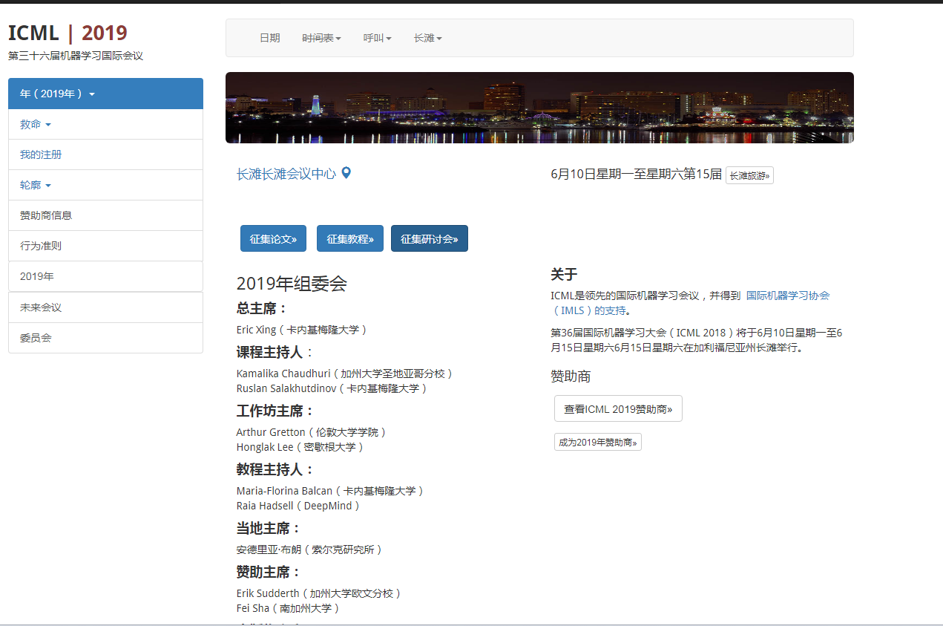Select the 2019年 sidebar entry
This screenshot has height=626, width=943.
coord(105,276)
